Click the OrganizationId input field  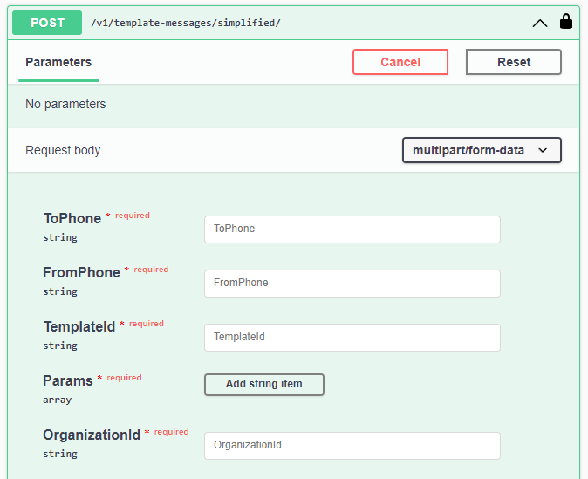[352, 445]
